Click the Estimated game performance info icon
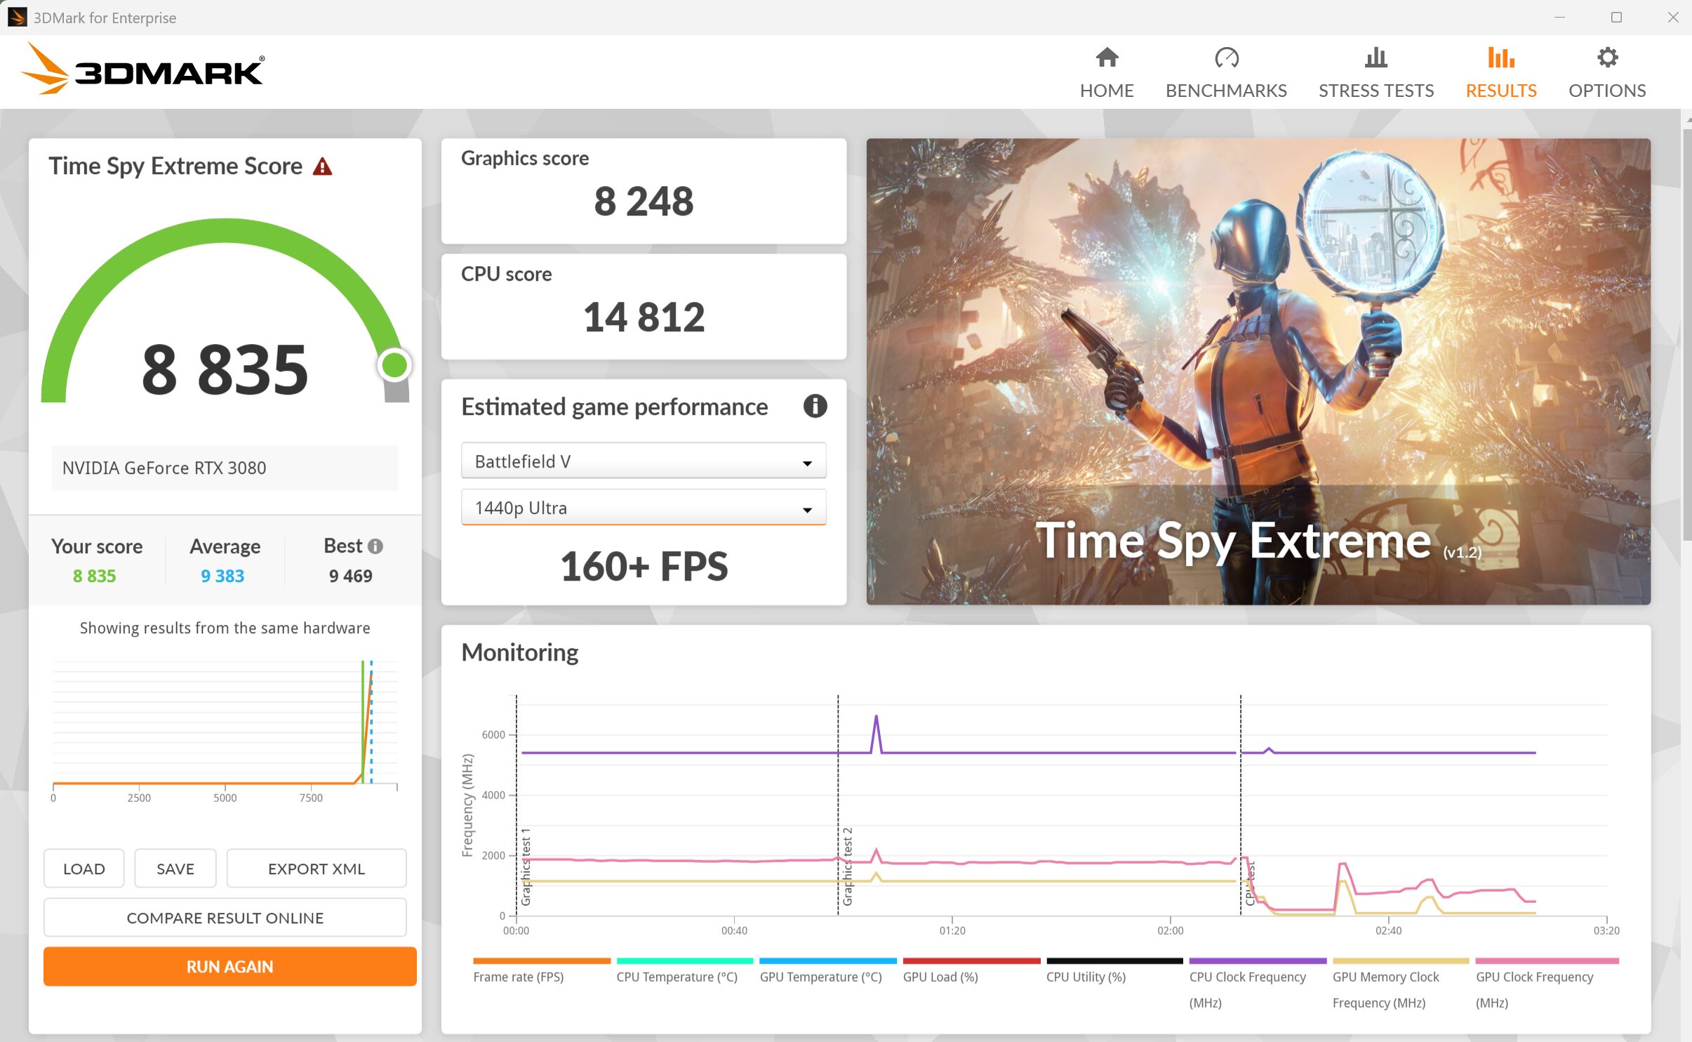Screen dimensions: 1692x1042 coord(815,406)
